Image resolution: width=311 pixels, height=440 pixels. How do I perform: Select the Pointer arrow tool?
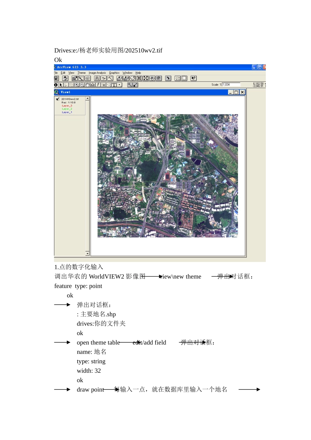(61, 85)
